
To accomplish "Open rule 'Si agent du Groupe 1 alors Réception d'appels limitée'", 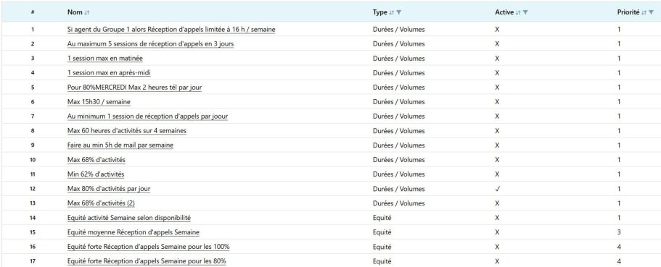I will (171, 30).
